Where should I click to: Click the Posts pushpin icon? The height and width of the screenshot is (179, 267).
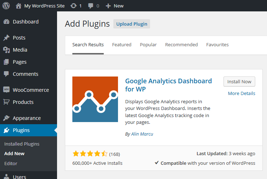(x=6, y=38)
